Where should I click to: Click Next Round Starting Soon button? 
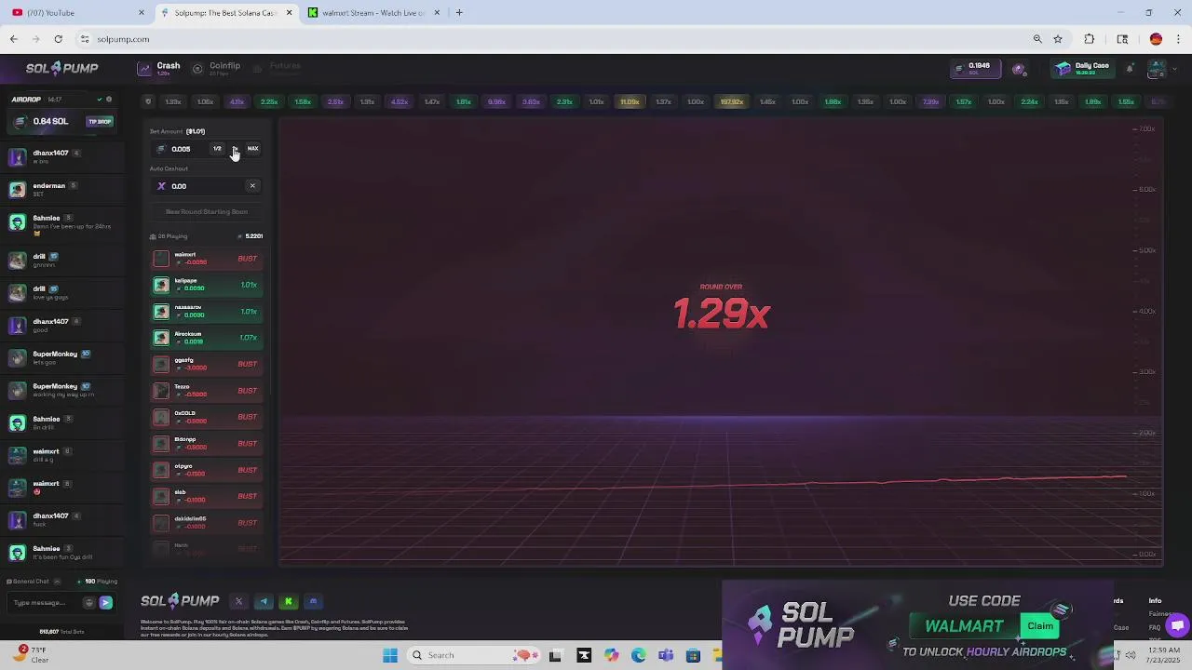click(x=207, y=212)
